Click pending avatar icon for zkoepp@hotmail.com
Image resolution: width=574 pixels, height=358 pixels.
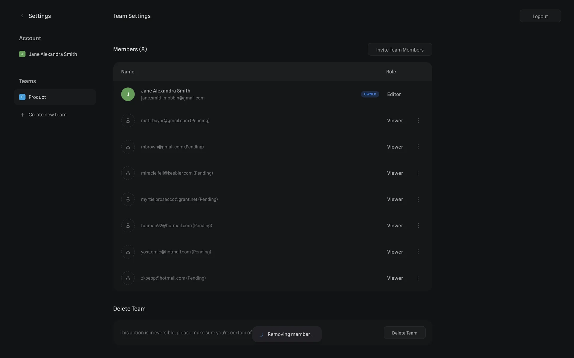128,278
